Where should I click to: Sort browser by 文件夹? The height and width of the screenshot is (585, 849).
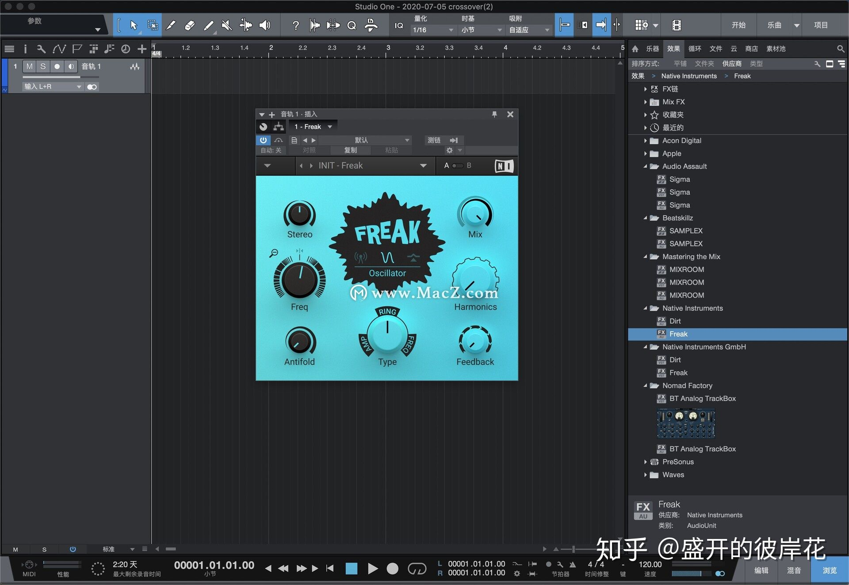[704, 64]
